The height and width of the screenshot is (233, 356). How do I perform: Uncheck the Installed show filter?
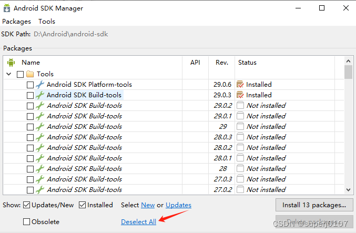click(82, 205)
